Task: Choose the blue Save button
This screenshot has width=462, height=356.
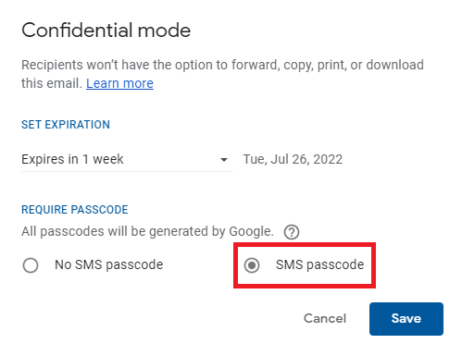Action: click(x=406, y=319)
